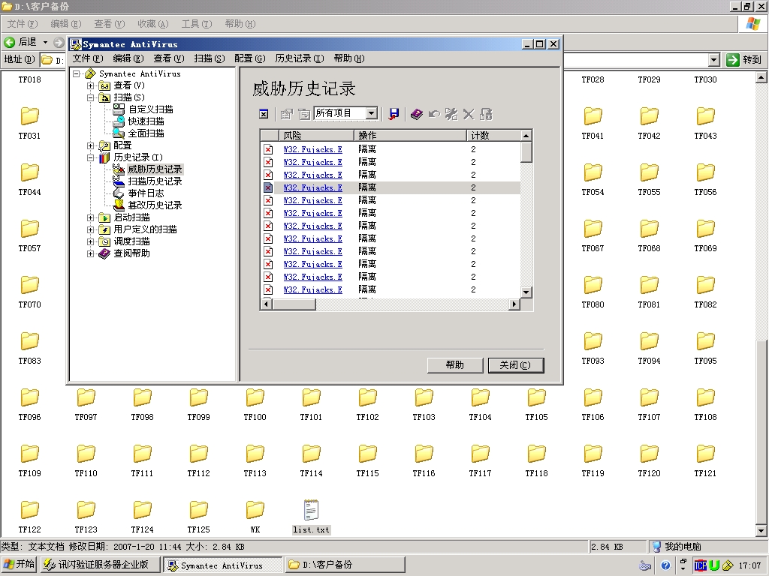Expand the 配置 node in tree
769x576 pixels.
(91, 145)
